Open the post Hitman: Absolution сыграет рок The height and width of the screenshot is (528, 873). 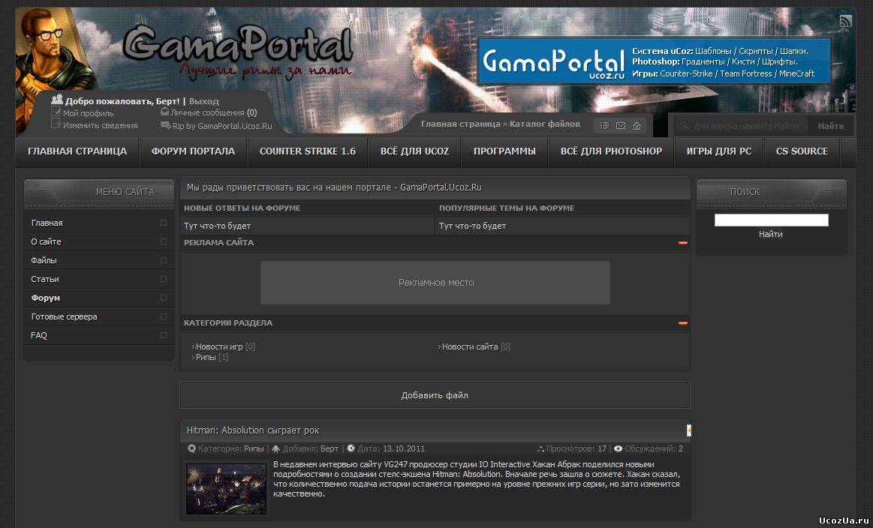pos(253,430)
